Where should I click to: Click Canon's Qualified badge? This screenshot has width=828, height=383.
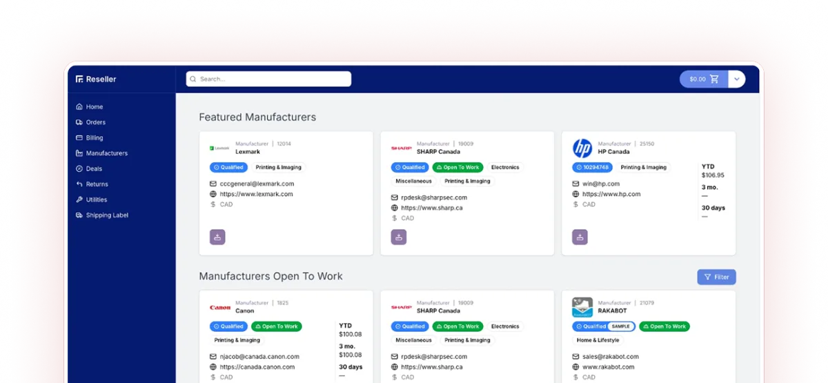click(228, 326)
